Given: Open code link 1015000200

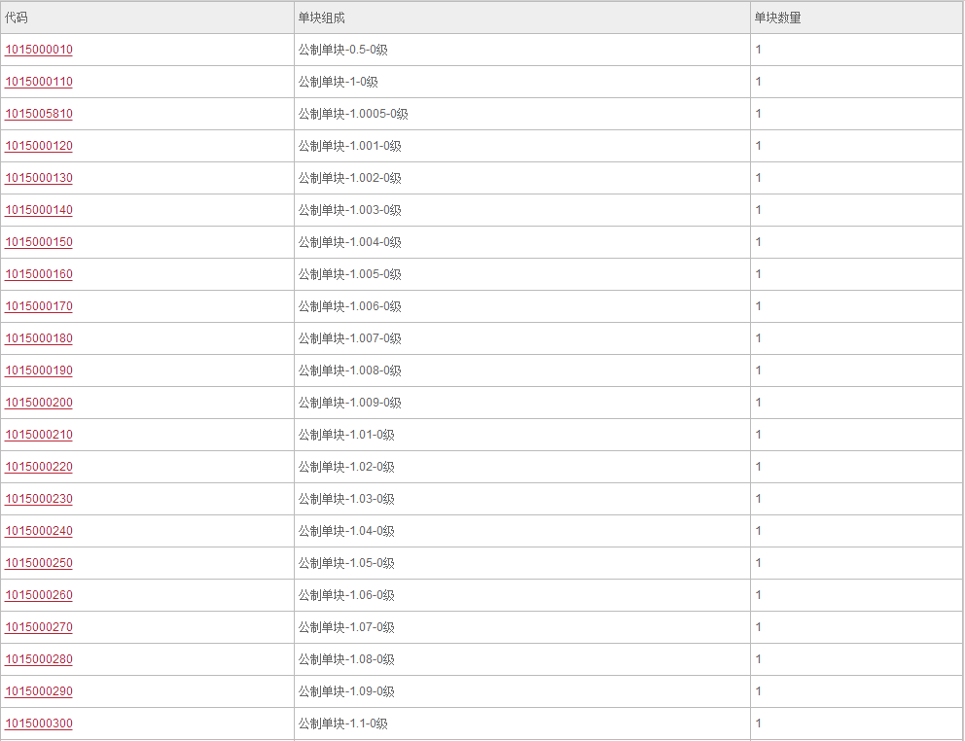Looking at the screenshot, I should pyautogui.click(x=39, y=403).
